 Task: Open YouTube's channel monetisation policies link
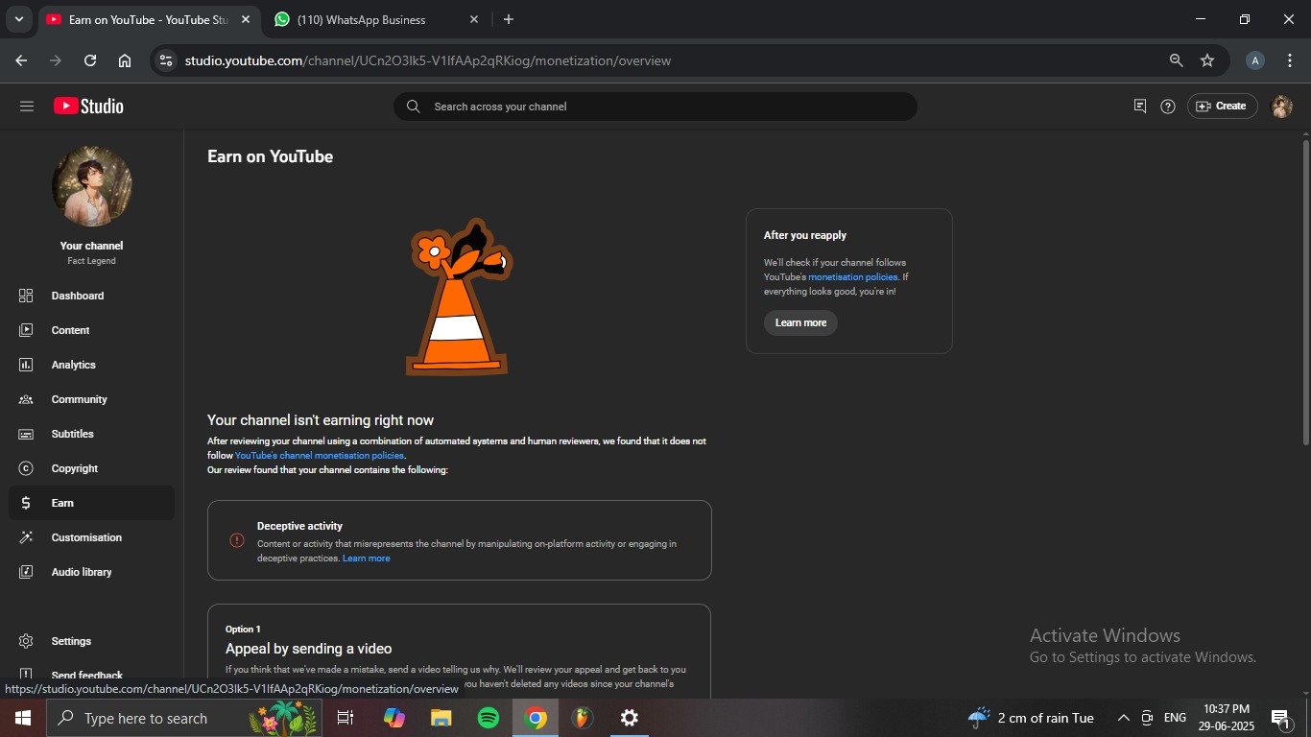[320, 456]
